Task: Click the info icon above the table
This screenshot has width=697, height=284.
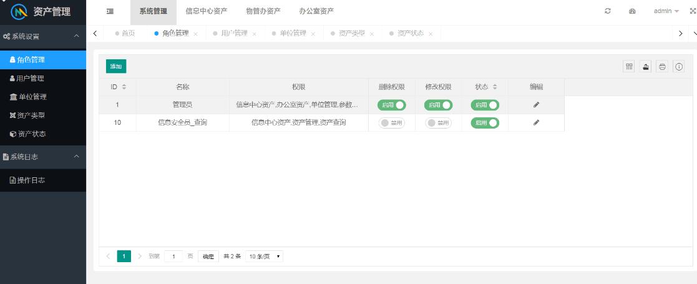Action: tap(679, 66)
